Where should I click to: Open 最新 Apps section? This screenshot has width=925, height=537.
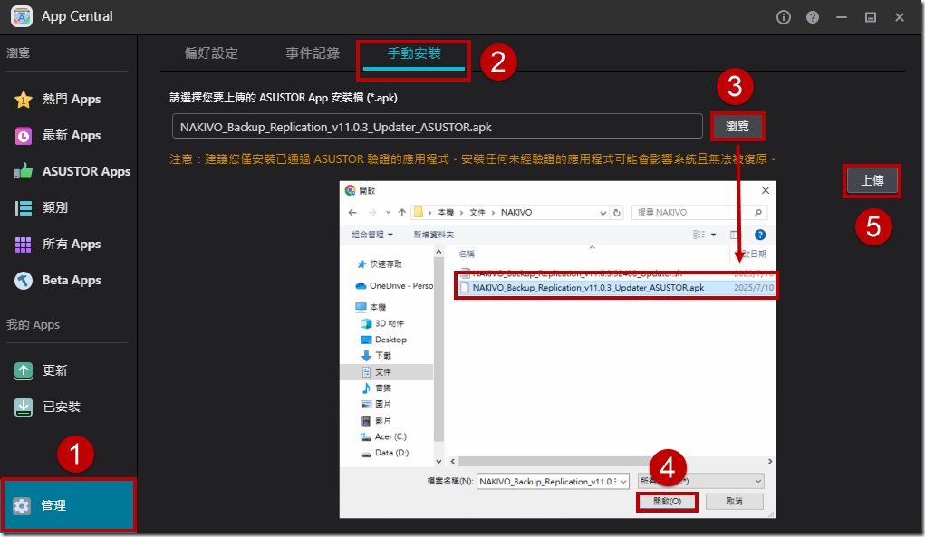click(58, 136)
